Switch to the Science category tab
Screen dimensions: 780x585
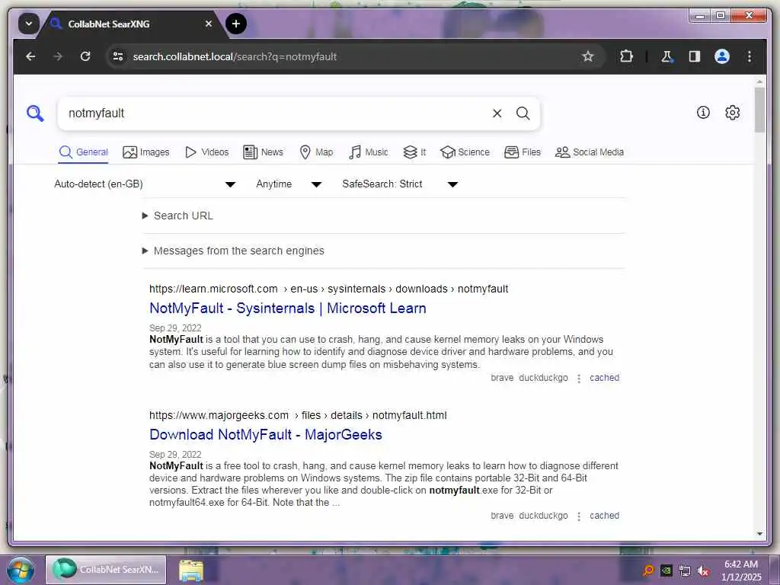(465, 152)
